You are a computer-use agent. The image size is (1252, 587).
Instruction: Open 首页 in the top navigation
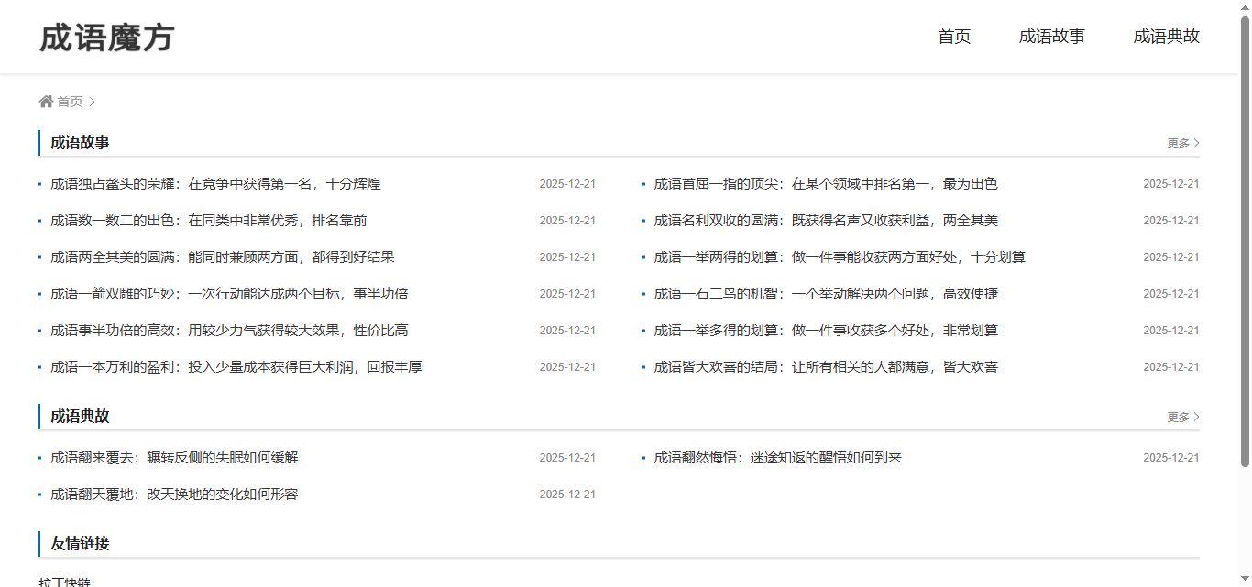click(x=954, y=37)
